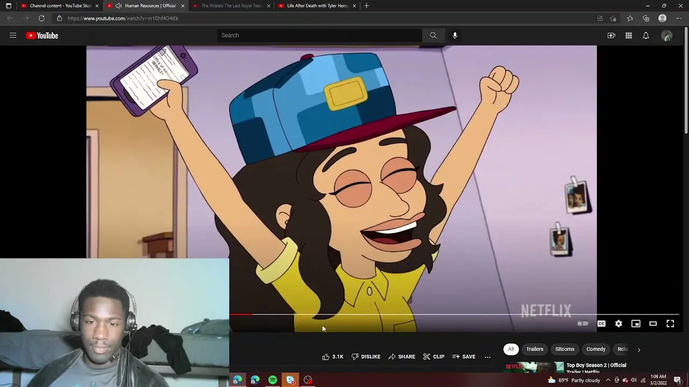689x387 pixels.
Task: View site information via the lock icon
Action: tap(60, 18)
